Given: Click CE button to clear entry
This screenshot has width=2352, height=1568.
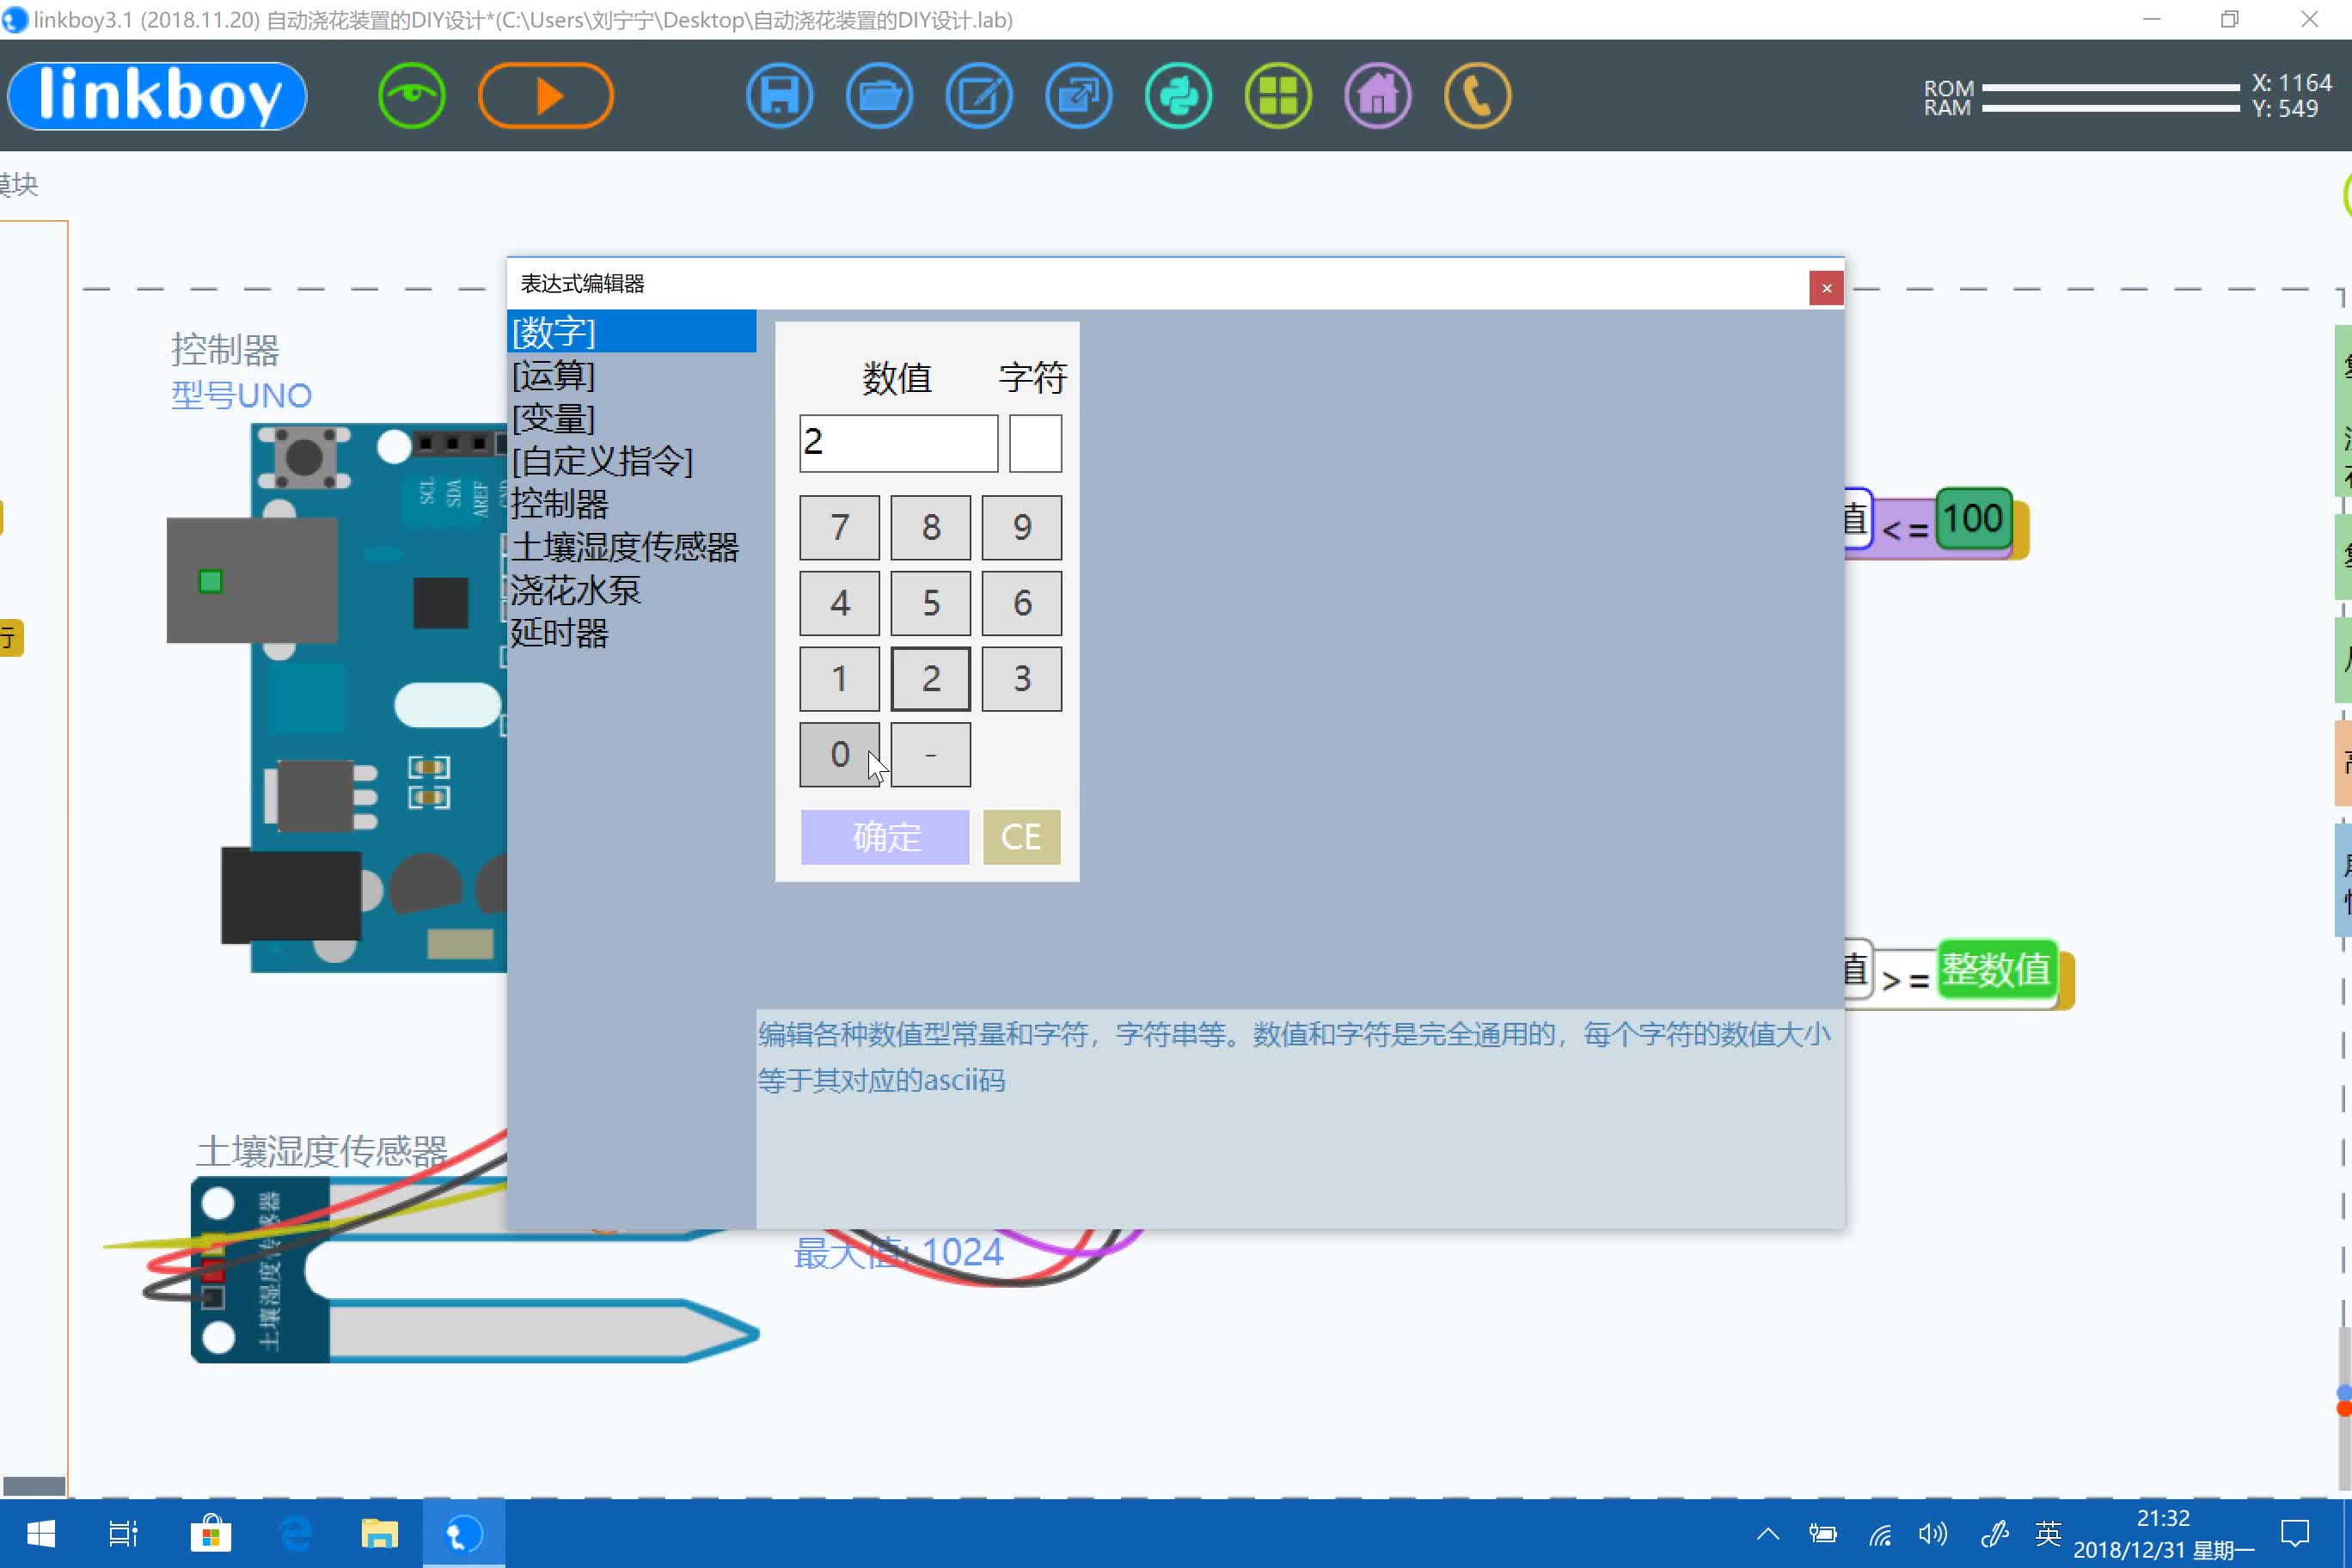Looking at the screenshot, I should (1019, 835).
